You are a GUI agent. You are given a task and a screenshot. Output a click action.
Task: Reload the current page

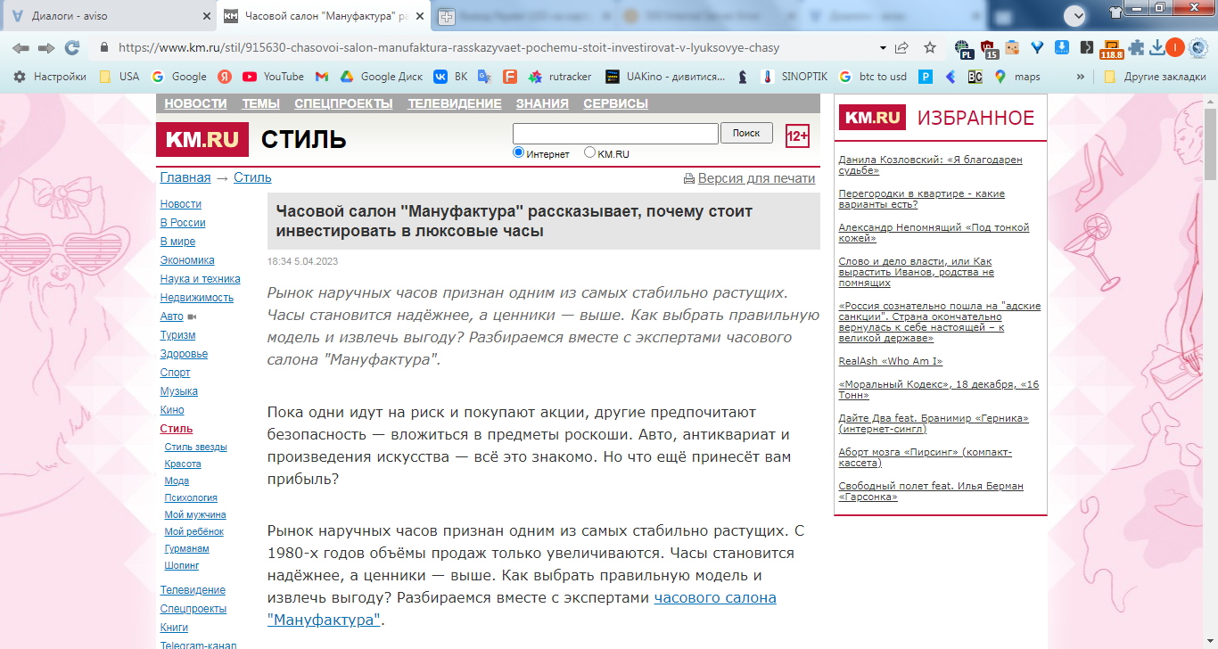(x=72, y=48)
